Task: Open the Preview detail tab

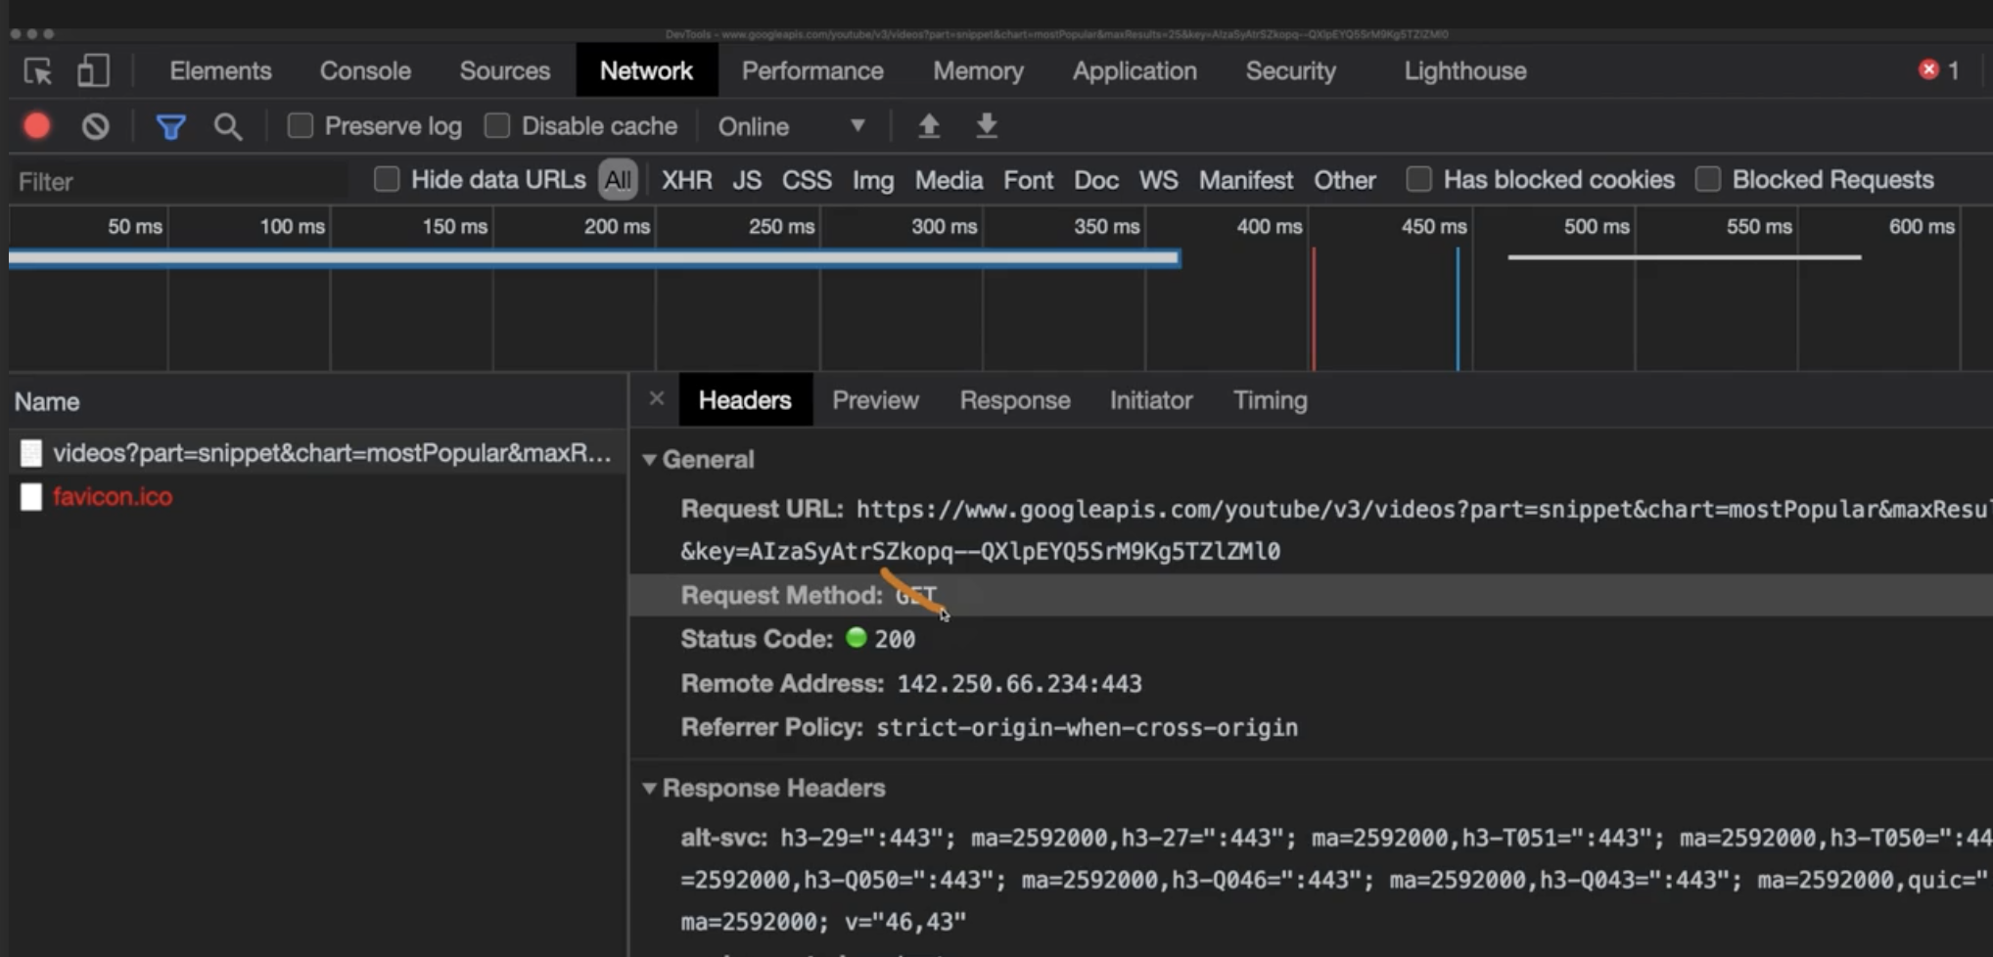Action: coord(875,399)
